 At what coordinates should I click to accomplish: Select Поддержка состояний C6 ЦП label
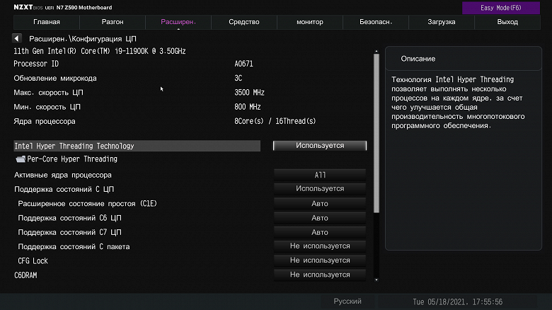[69, 218]
